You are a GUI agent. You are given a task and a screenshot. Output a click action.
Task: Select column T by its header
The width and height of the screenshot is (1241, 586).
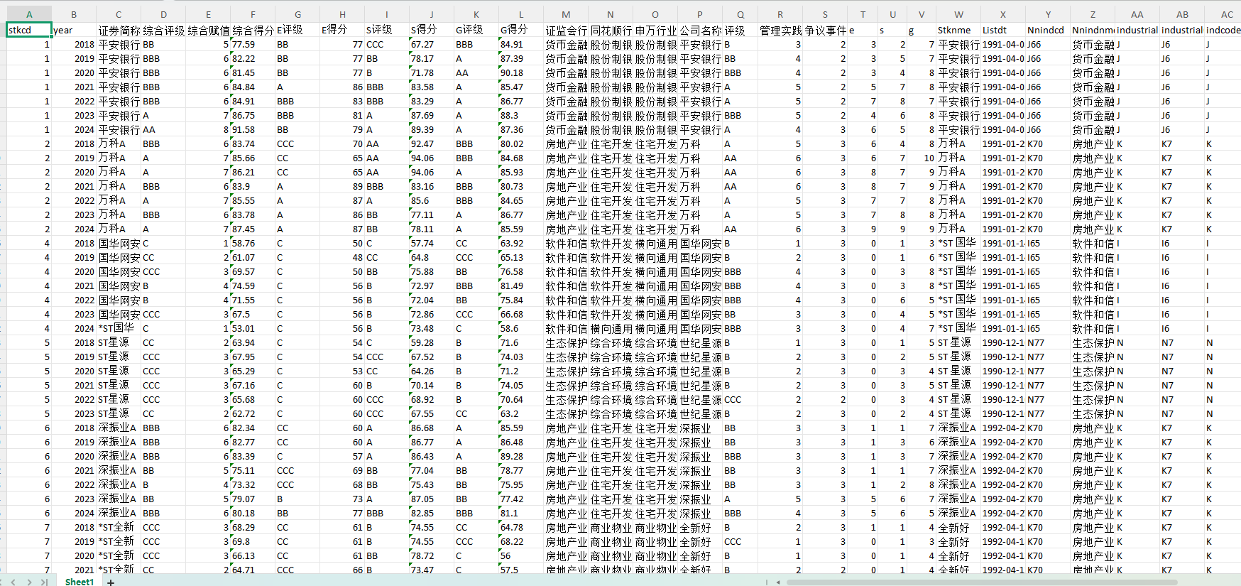[863, 14]
